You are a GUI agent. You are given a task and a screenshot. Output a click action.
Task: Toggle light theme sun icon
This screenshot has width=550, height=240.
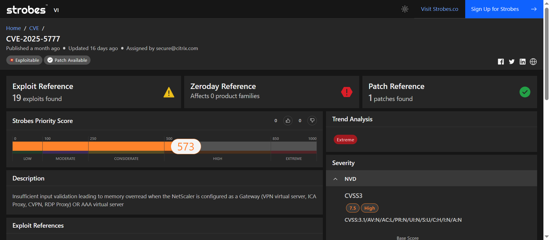405,9
